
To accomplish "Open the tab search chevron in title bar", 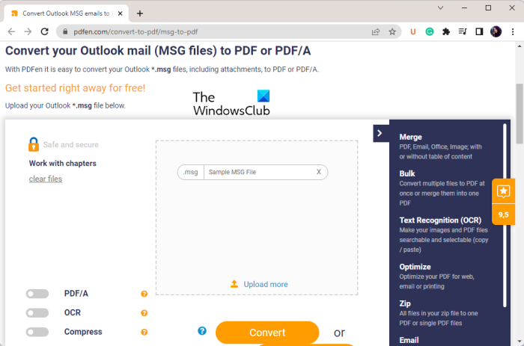I will pyautogui.click(x=440, y=7).
